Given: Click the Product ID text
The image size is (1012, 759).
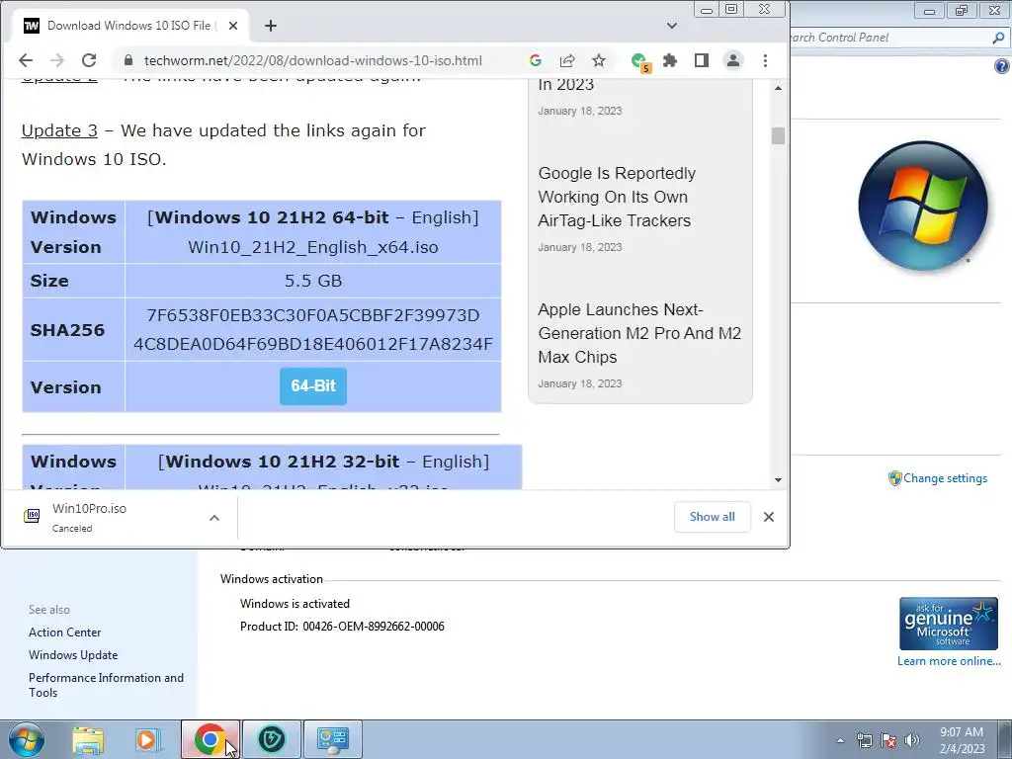Looking at the screenshot, I should click(x=342, y=626).
